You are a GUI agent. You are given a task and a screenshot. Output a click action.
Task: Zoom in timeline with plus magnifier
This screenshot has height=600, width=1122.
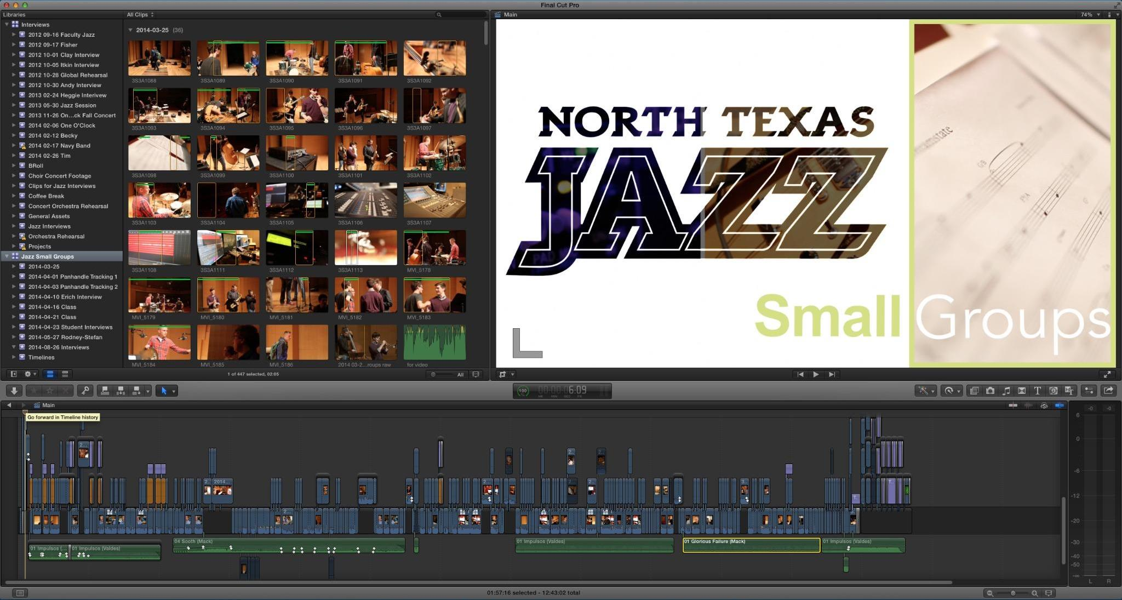[x=1034, y=593]
